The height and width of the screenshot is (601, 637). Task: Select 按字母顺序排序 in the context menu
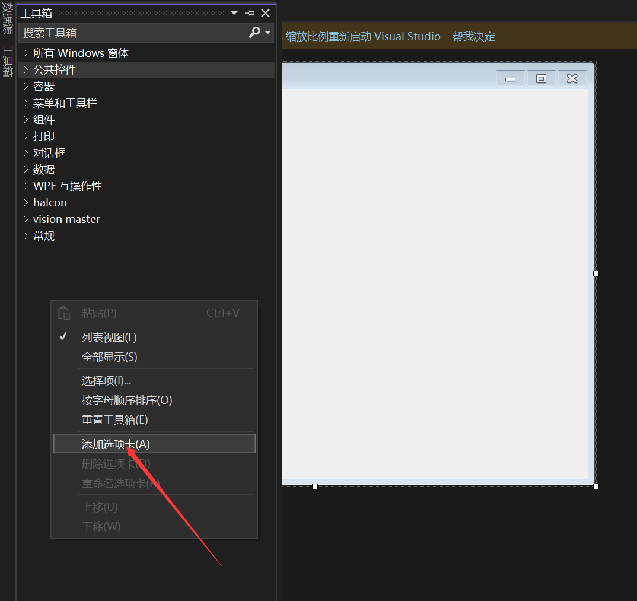[x=126, y=400]
